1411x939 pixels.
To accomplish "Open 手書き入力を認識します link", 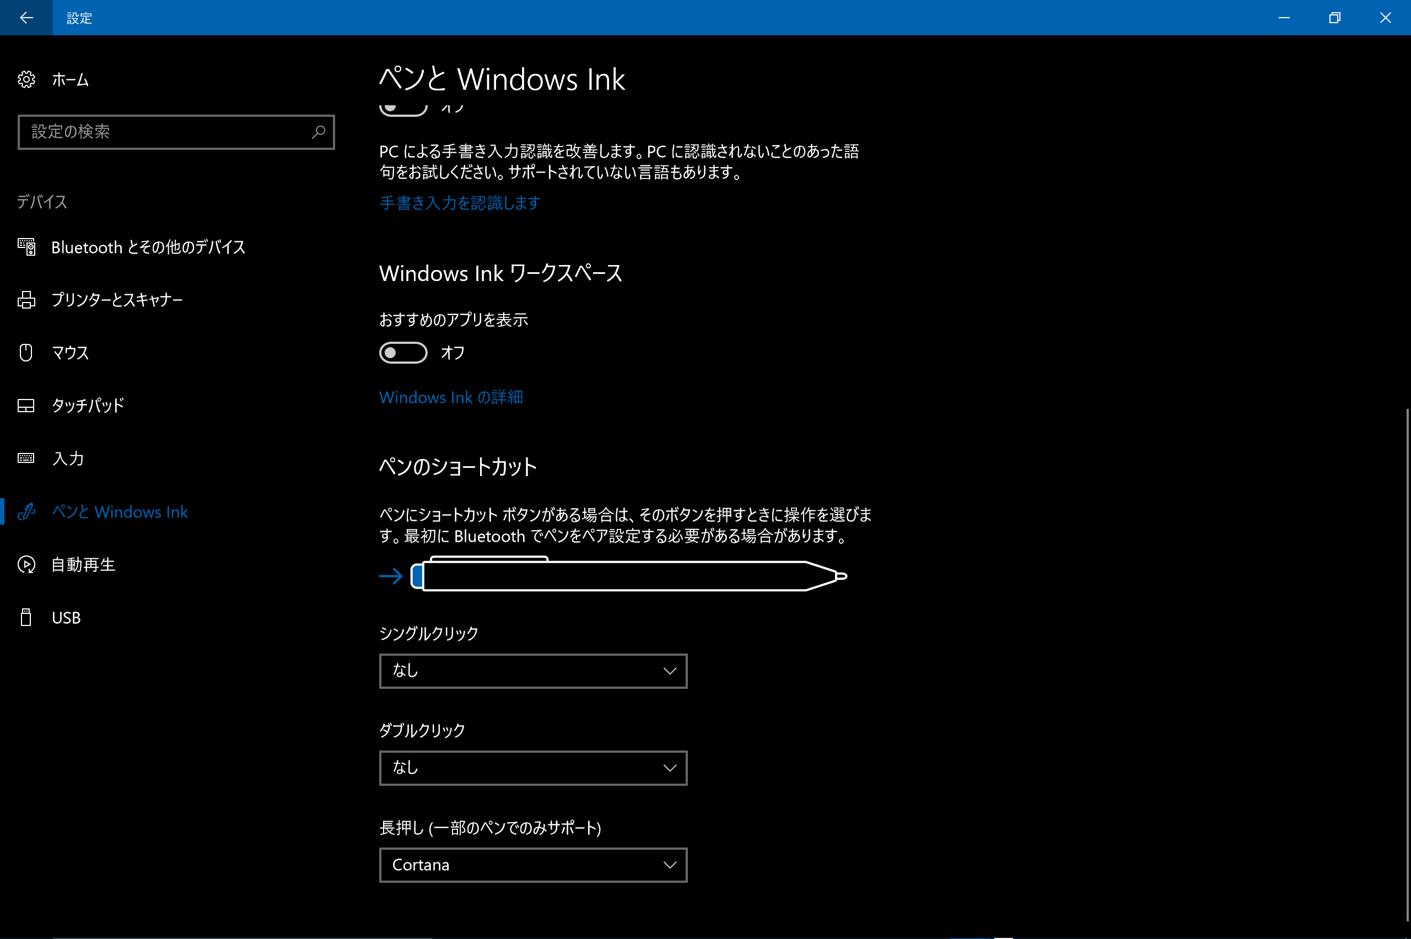I will tap(459, 203).
